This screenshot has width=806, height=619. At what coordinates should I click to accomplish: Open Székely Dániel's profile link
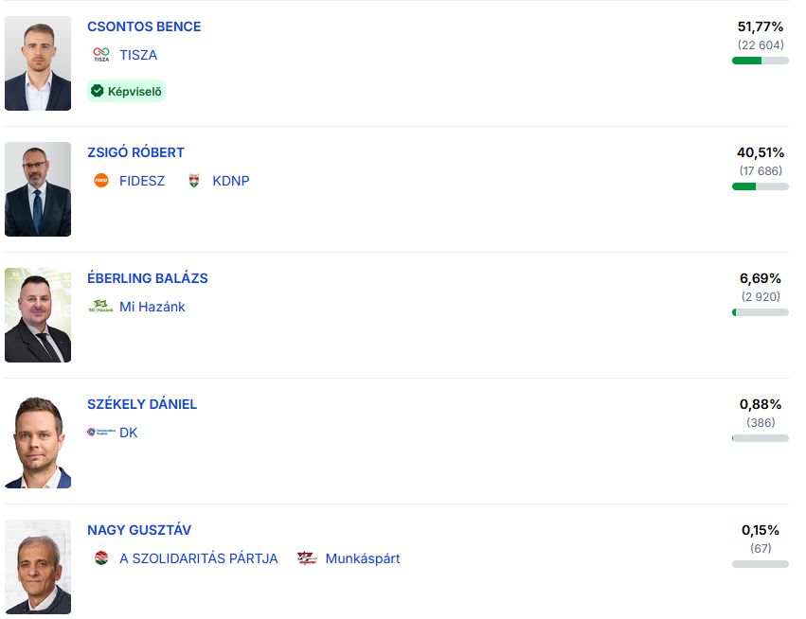pyautogui.click(x=142, y=404)
